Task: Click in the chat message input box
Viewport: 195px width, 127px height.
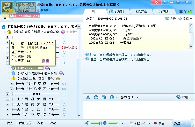Action: (x=139, y=110)
